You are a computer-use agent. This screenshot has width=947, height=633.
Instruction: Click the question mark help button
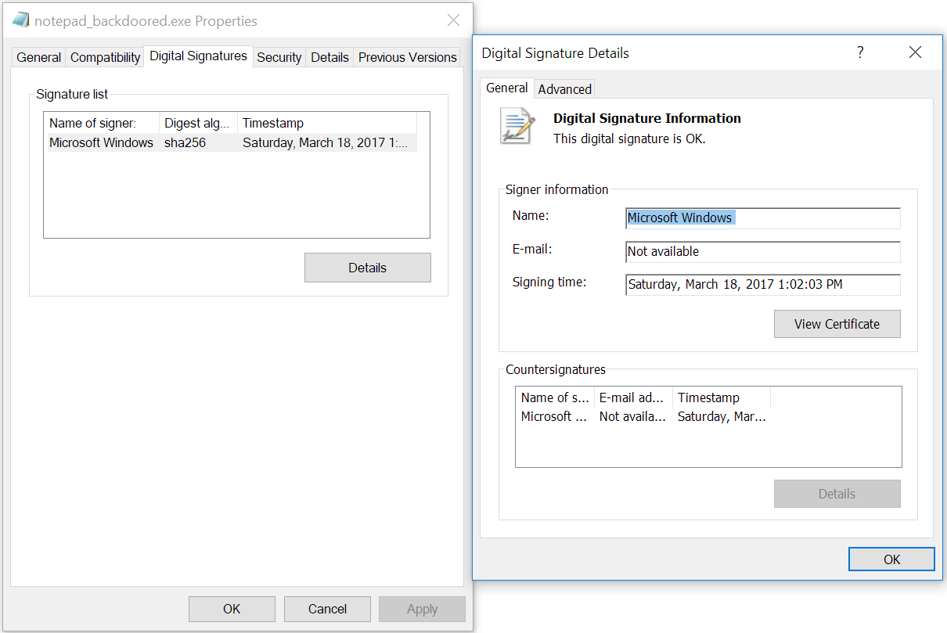tap(860, 52)
